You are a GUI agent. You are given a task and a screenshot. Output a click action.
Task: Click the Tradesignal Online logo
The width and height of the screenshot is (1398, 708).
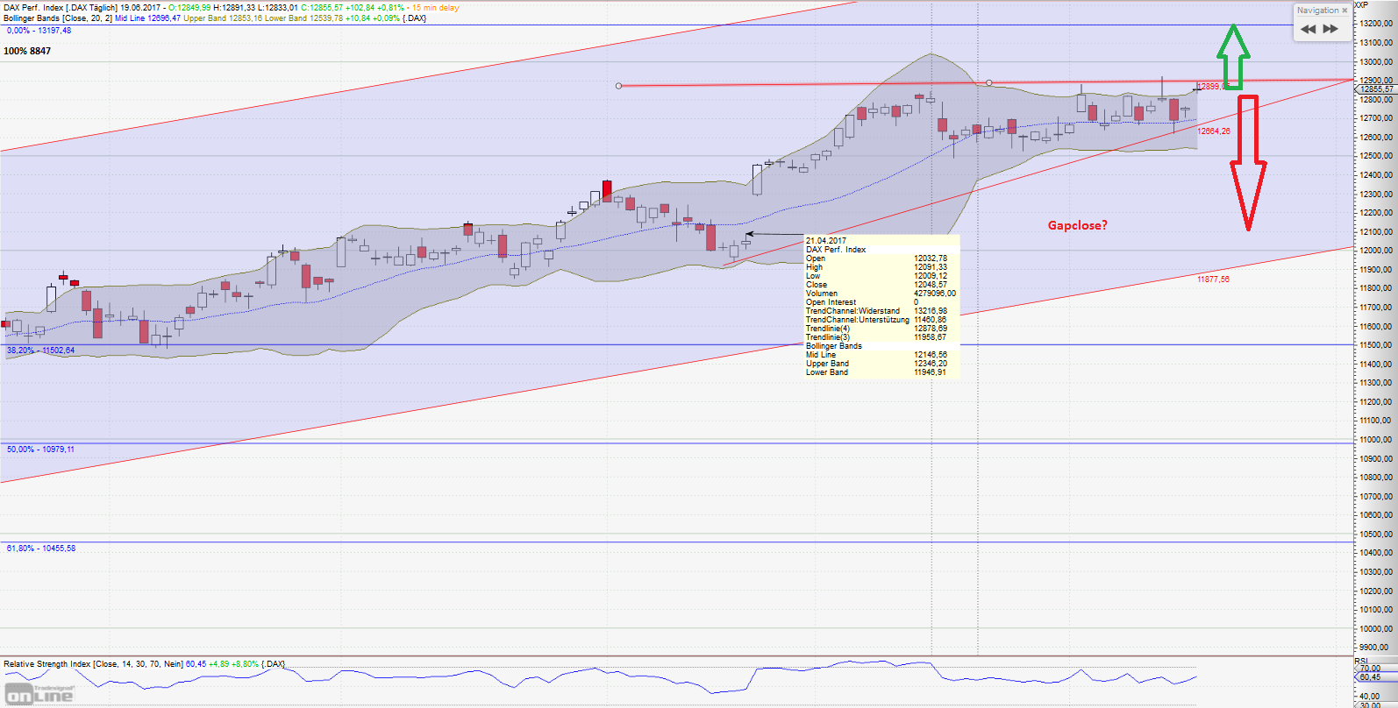[39, 695]
